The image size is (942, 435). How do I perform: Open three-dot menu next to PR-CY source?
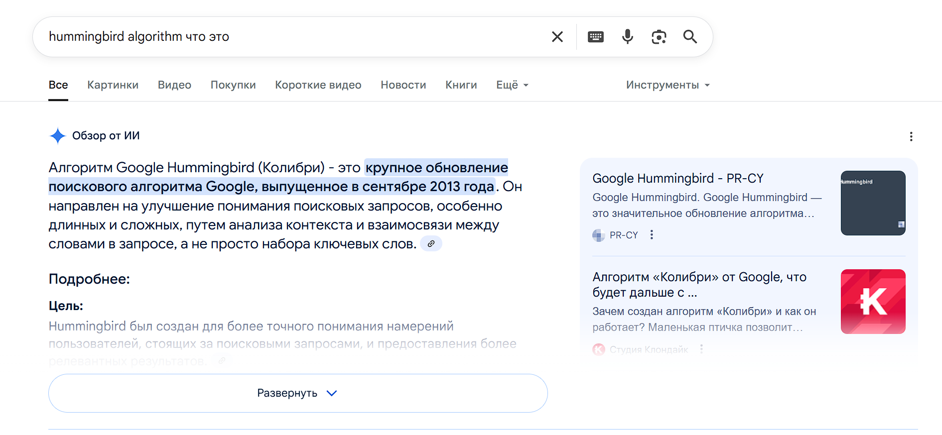point(652,235)
